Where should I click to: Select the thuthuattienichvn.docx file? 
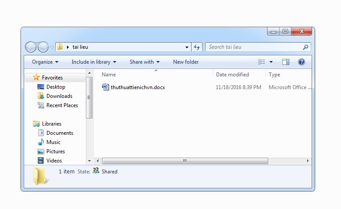(138, 87)
